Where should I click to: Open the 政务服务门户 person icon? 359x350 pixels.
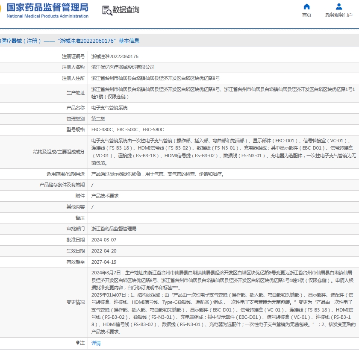click(339, 6)
